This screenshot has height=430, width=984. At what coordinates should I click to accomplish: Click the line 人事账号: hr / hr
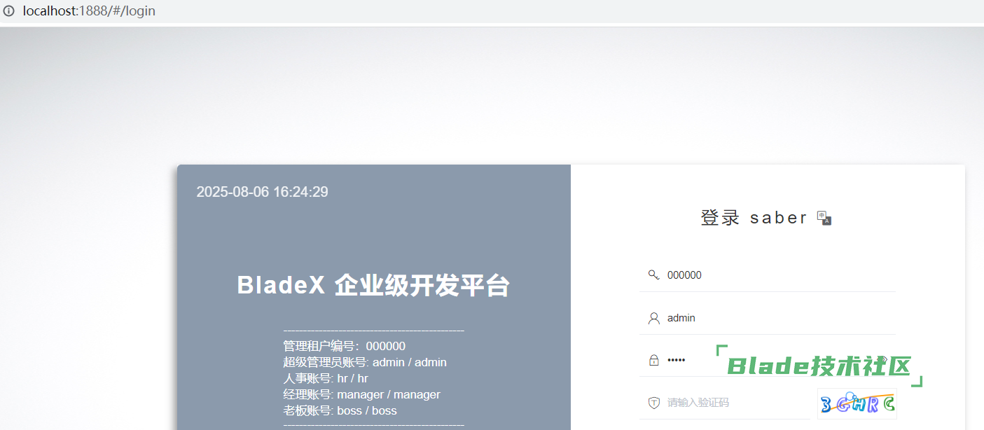326,378
